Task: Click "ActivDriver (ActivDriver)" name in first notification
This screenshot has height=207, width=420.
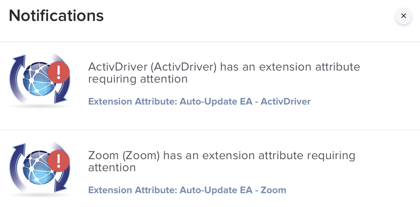Action: [x=152, y=67]
